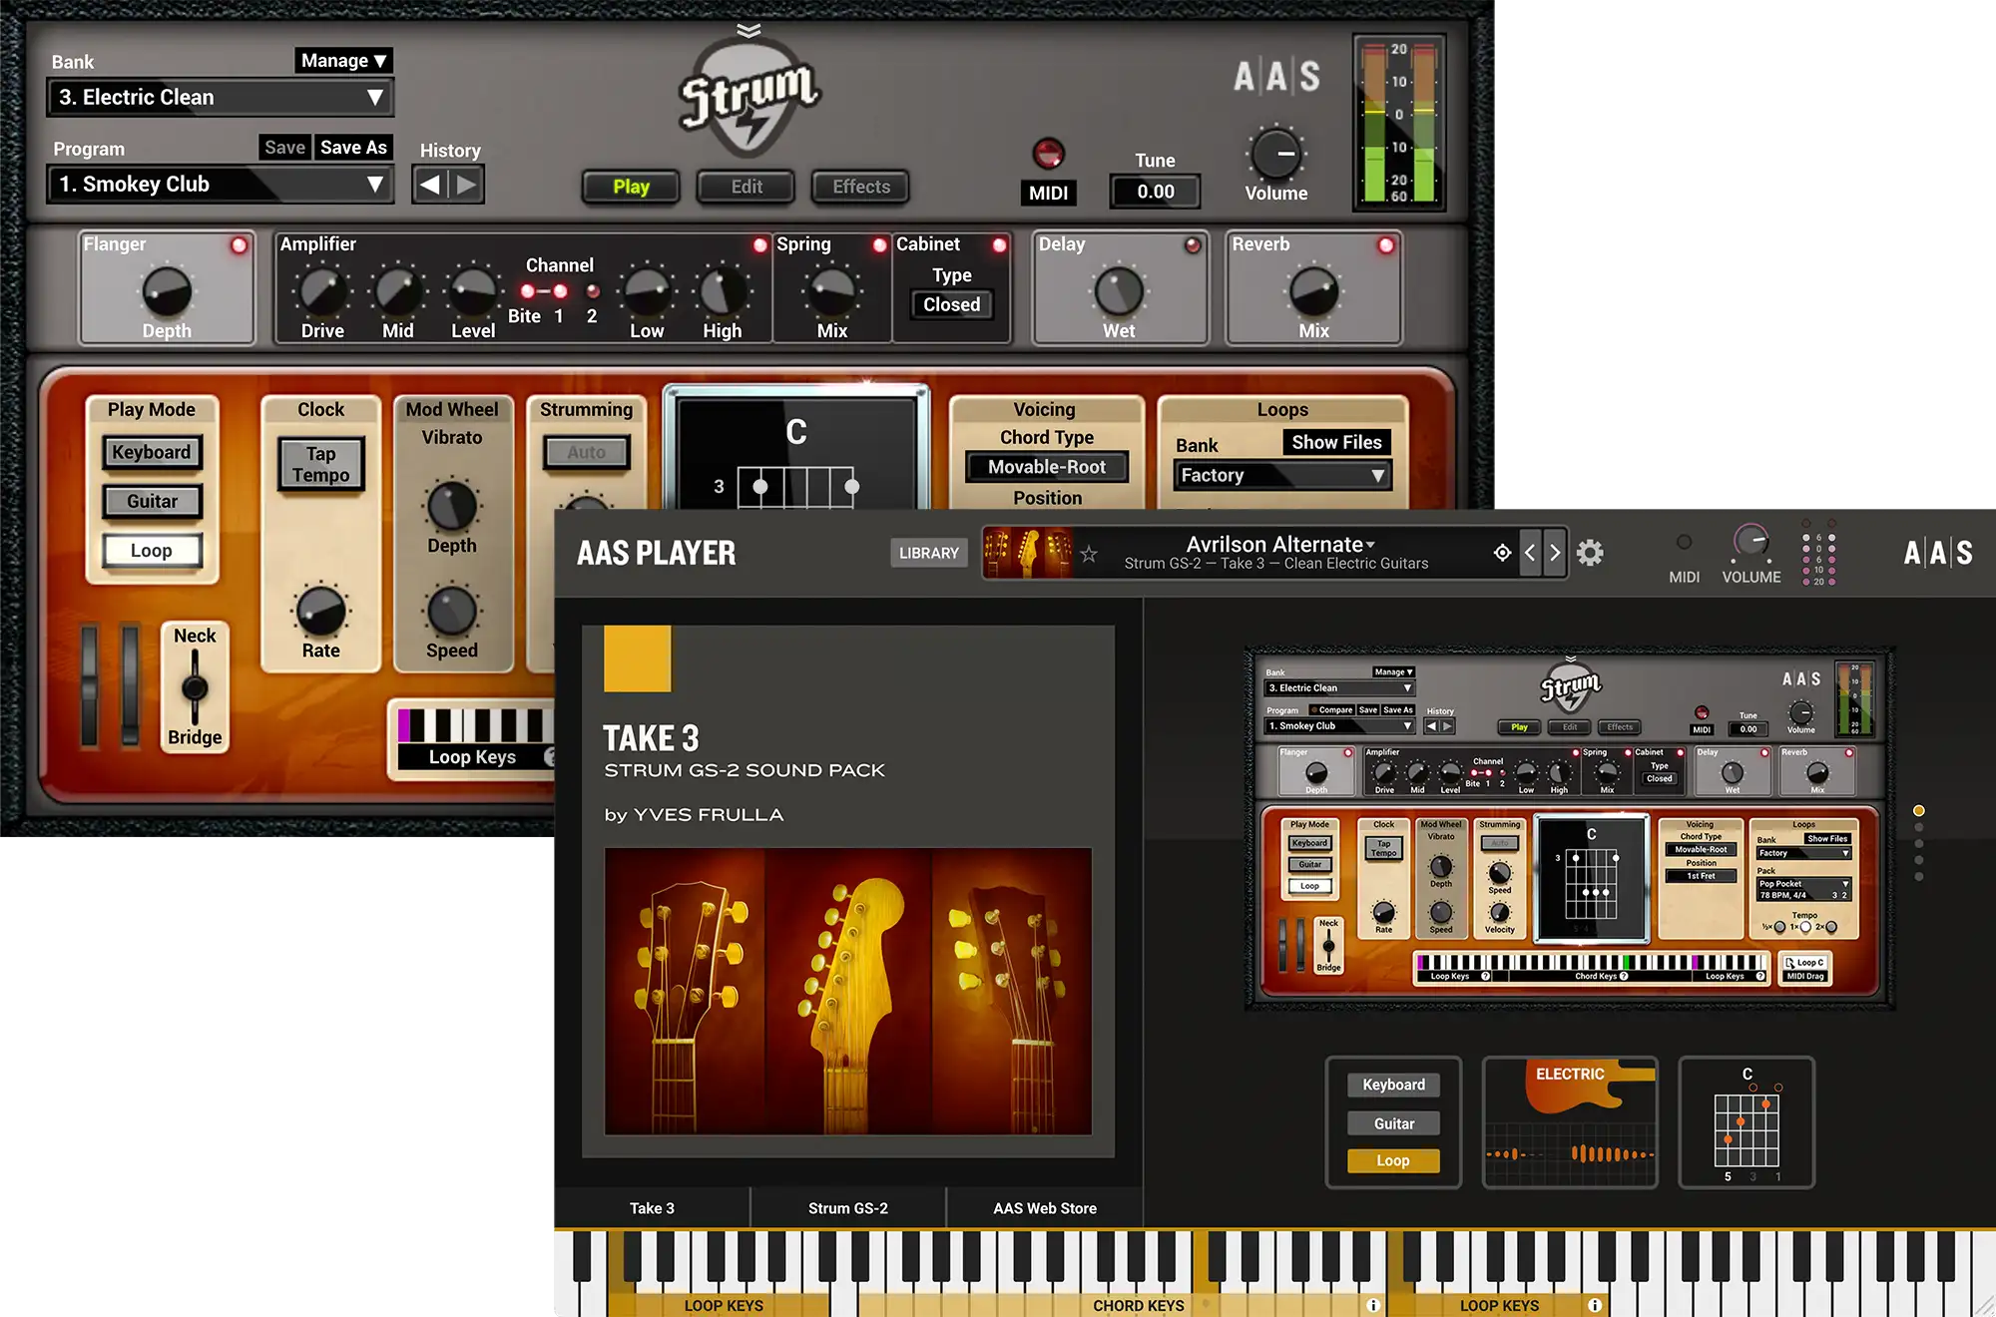Toggle the Delay power LED
Image resolution: width=1996 pixels, height=1317 pixels.
(x=1193, y=244)
